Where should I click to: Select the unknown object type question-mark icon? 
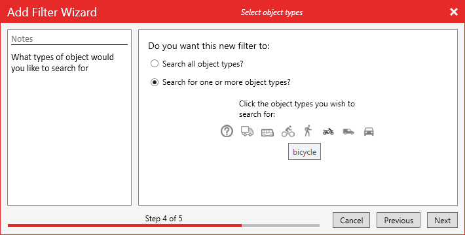tap(227, 131)
